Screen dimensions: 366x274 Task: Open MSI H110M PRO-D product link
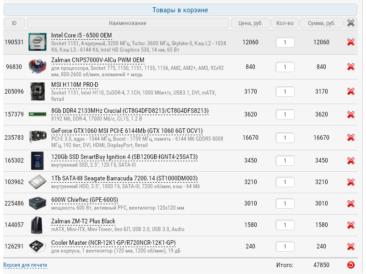pyautogui.click(x=75, y=85)
